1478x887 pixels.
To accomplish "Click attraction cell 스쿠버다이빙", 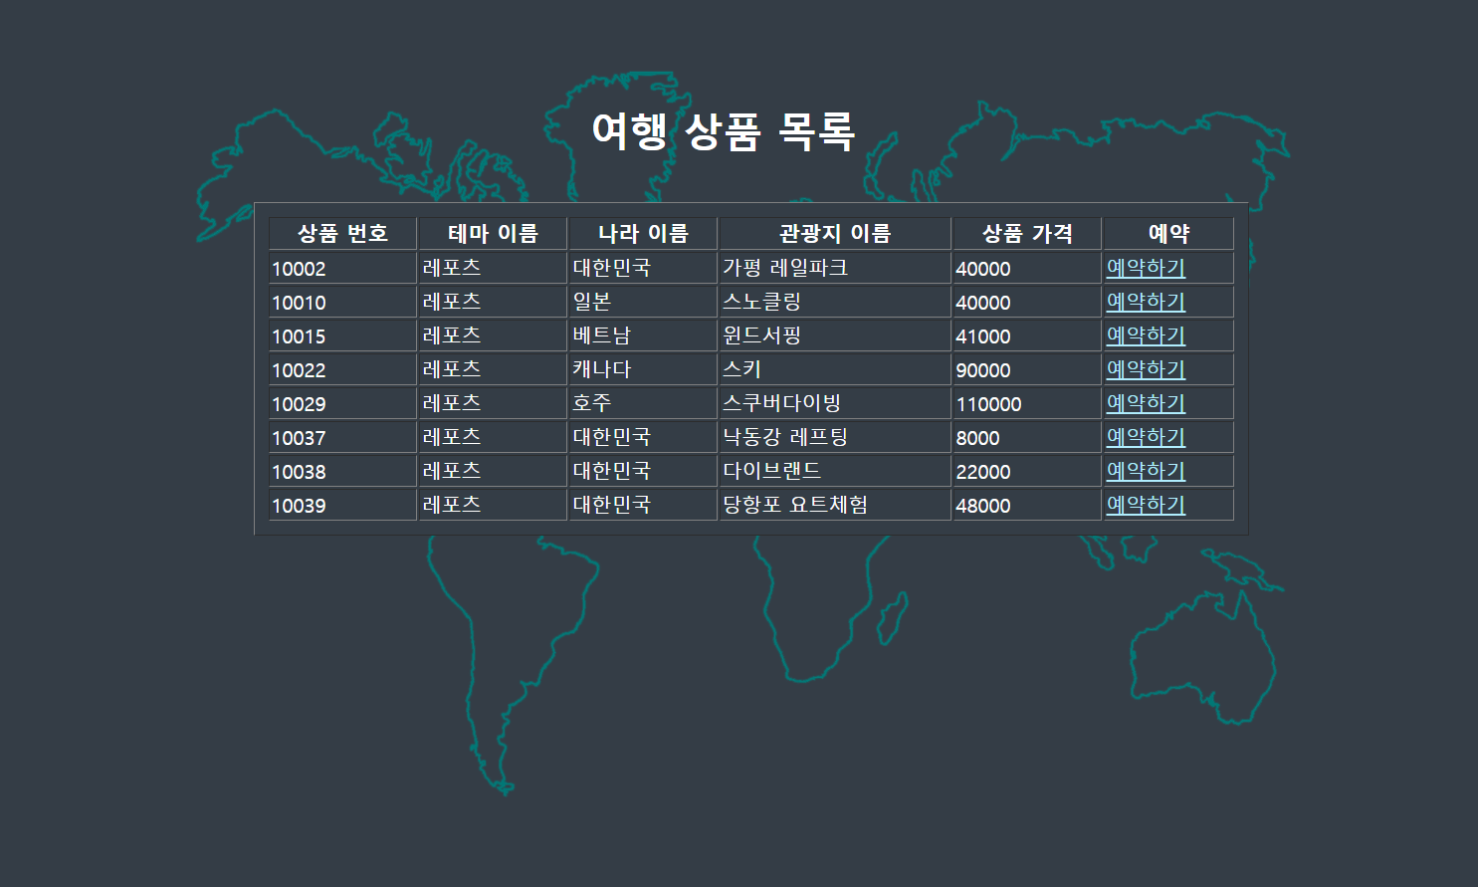I will click(x=835, y=403).
